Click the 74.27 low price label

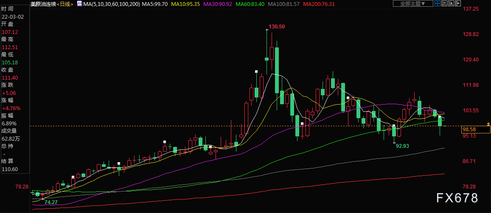pos(52,202)
